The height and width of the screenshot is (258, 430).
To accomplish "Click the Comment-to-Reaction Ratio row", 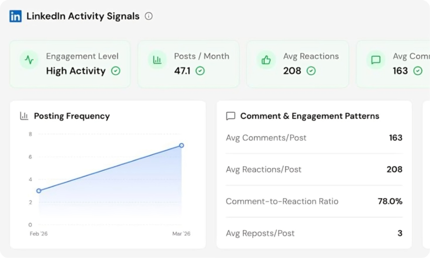I will (x=314, y=201).
